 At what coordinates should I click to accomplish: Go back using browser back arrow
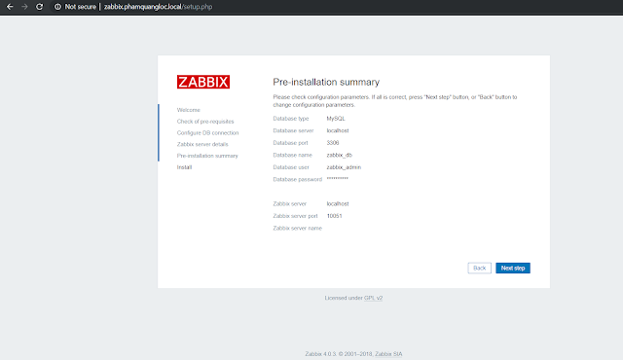[x=10, y=7]
